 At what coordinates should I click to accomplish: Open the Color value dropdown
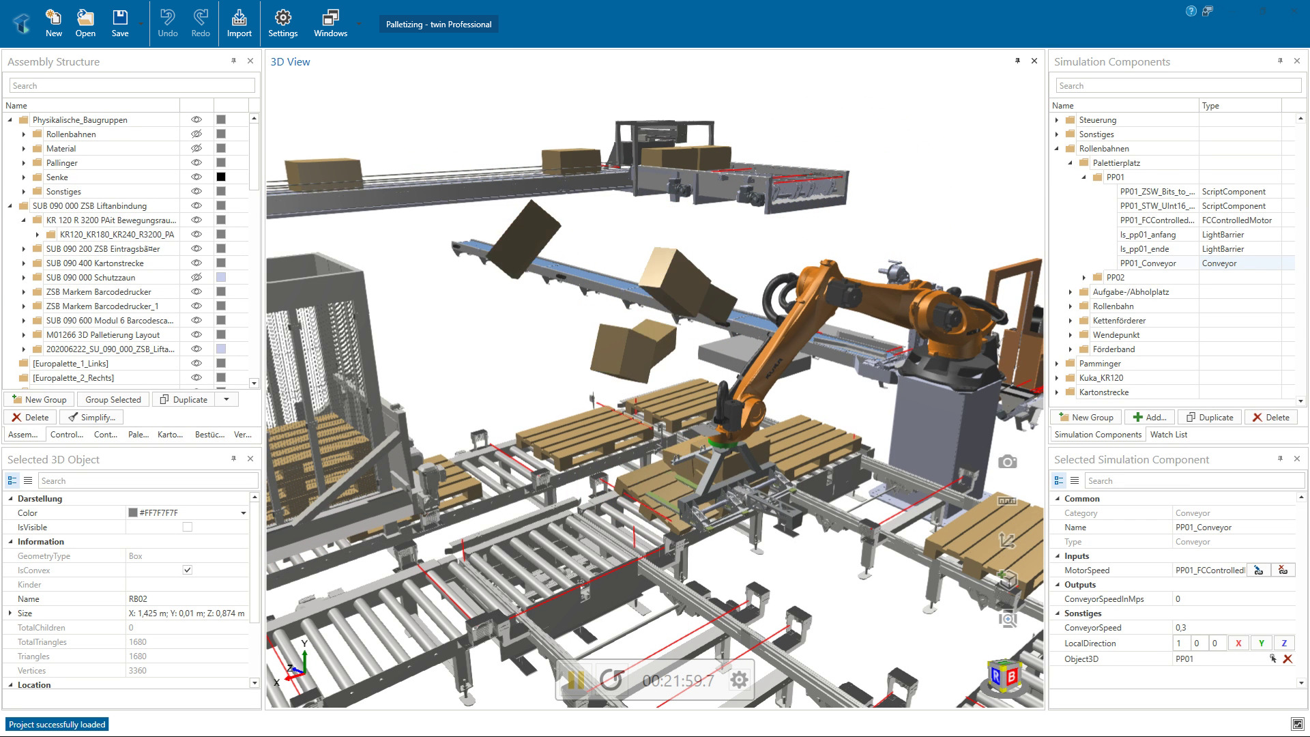point(243,513)
